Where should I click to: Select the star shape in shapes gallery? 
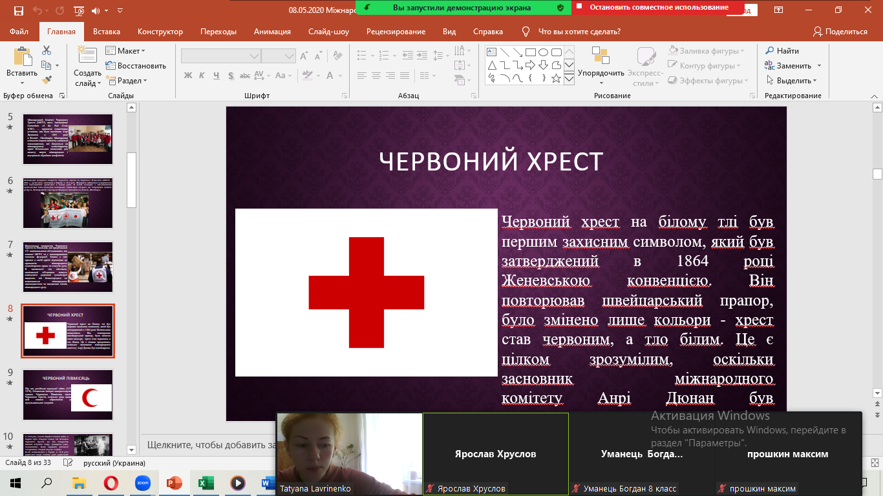tap(556, 78)
